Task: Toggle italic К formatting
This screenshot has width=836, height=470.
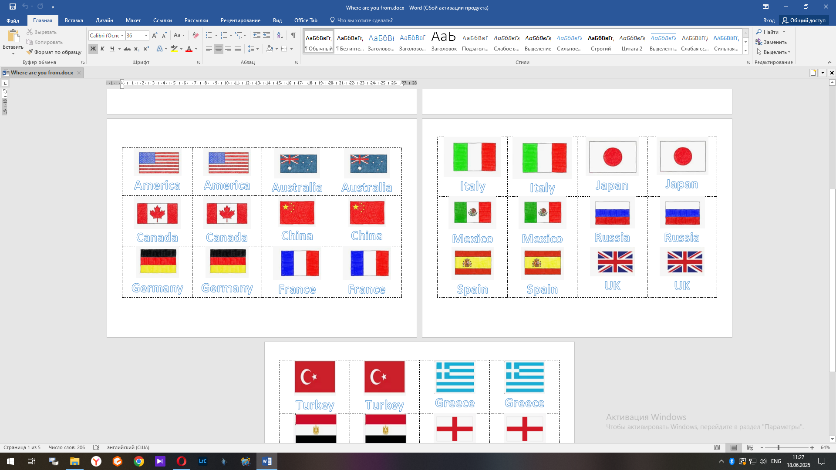Action: click(x=102, y=49)
